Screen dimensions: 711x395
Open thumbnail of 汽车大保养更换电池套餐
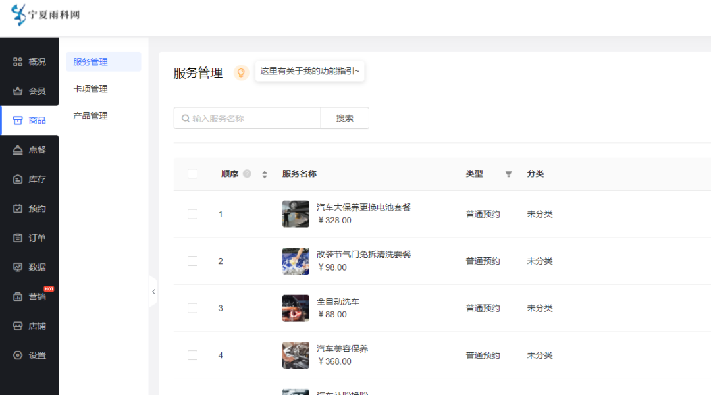296,214
